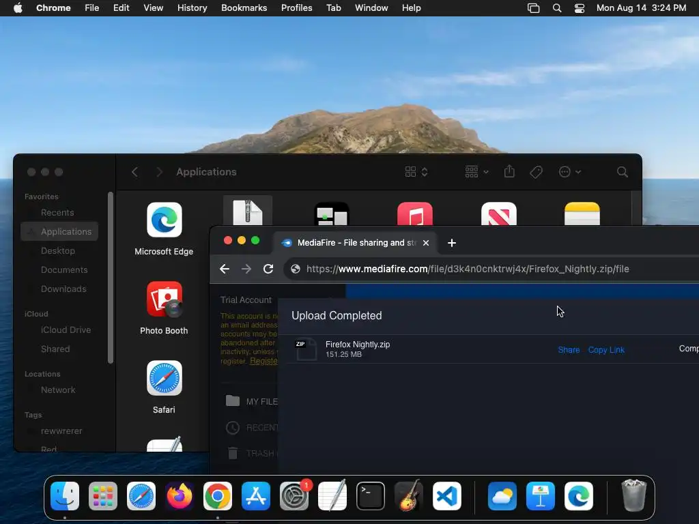Click the Firefox Nightly.zip file name
This screenshot has width=699, height=524.
coord(358,345)
